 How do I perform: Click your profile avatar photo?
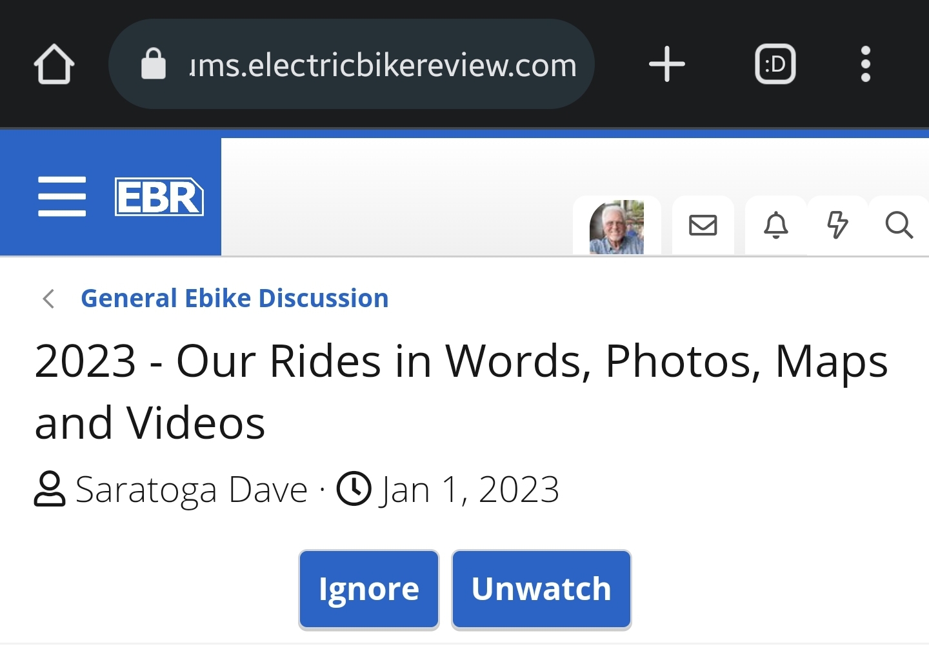pos(616,229)
